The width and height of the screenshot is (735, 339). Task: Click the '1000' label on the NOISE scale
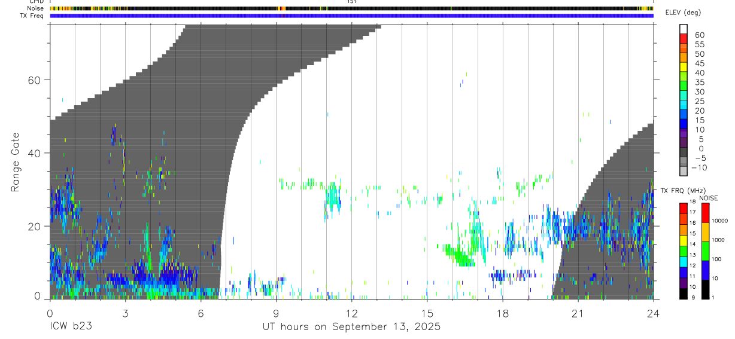(x=719, y=240)
